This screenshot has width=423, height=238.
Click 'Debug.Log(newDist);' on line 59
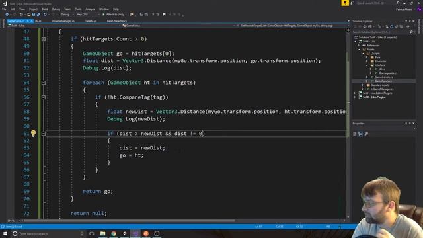point(136,119)
